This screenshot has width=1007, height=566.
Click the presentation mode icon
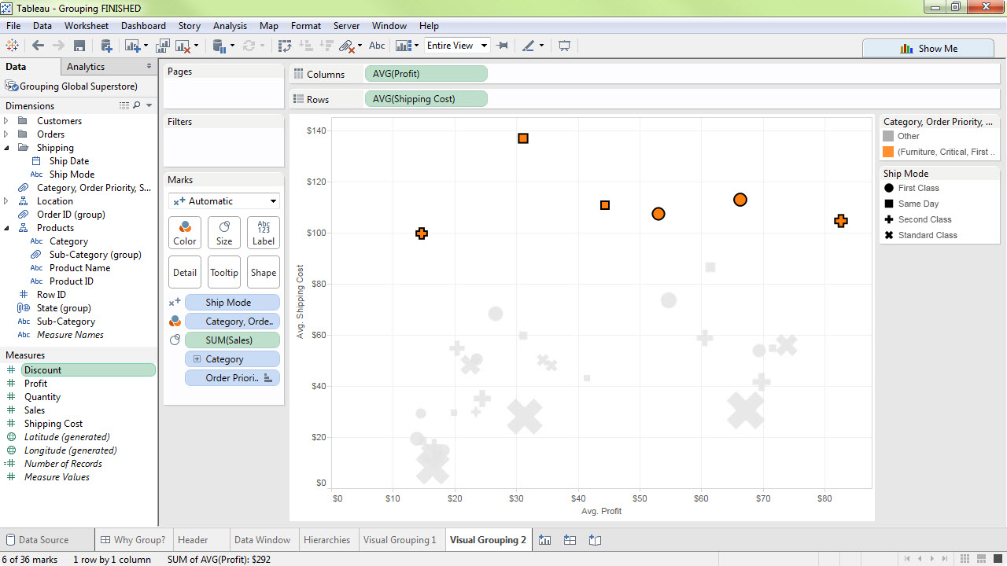click(x=564, y=46)
